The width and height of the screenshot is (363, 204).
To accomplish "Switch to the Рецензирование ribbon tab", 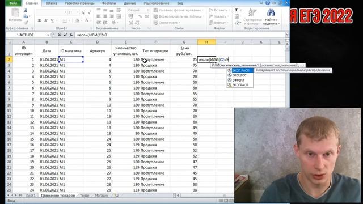I will 157,3.
